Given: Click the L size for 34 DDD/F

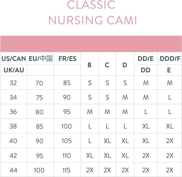Looking at the screenshot, I should coord(170,97).
